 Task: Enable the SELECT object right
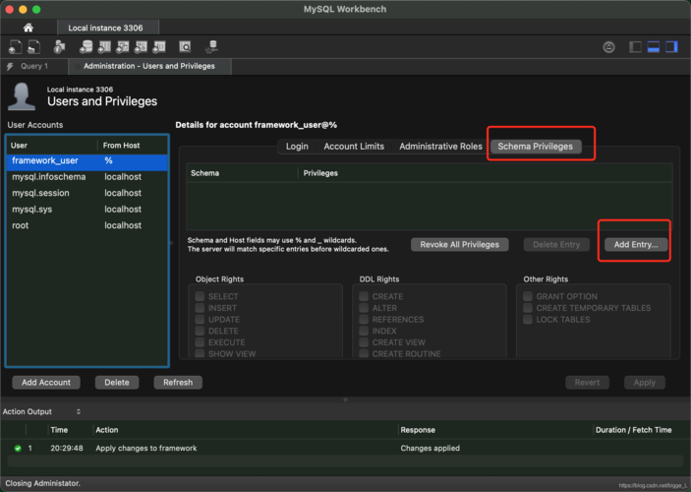(x=200, y=296)
